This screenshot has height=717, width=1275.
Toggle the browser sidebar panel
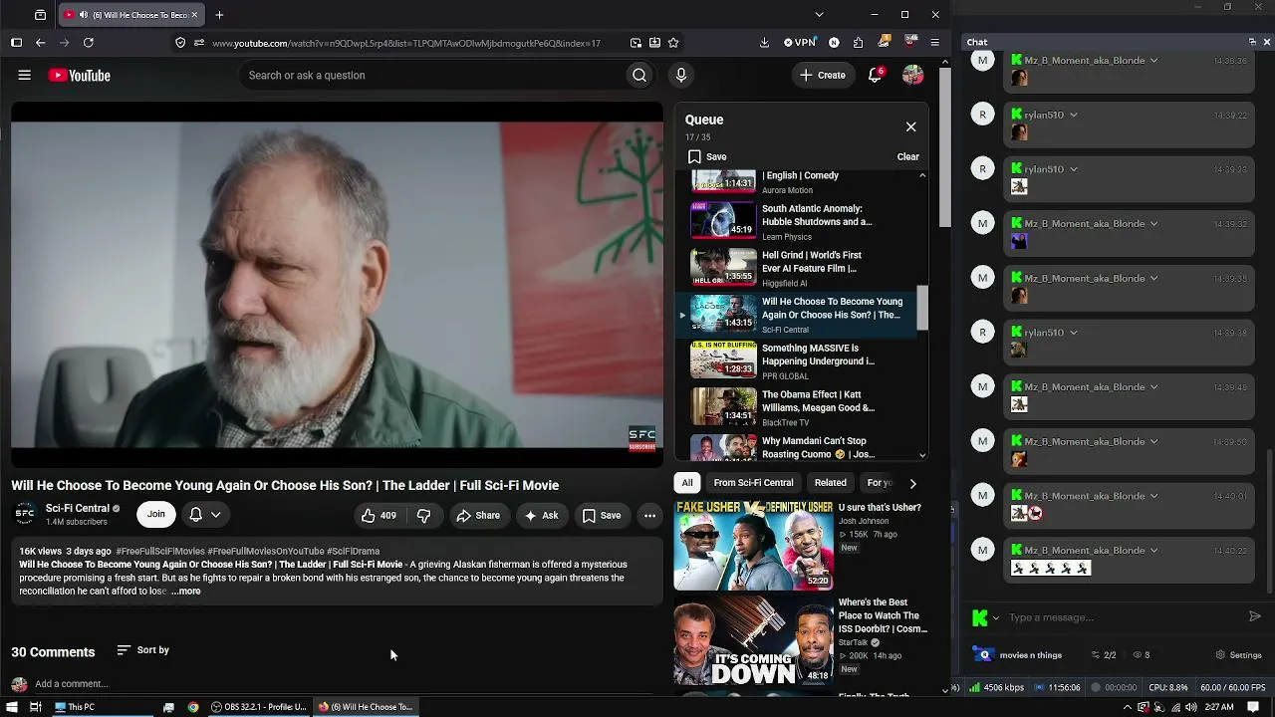click(x=16, y=43)
